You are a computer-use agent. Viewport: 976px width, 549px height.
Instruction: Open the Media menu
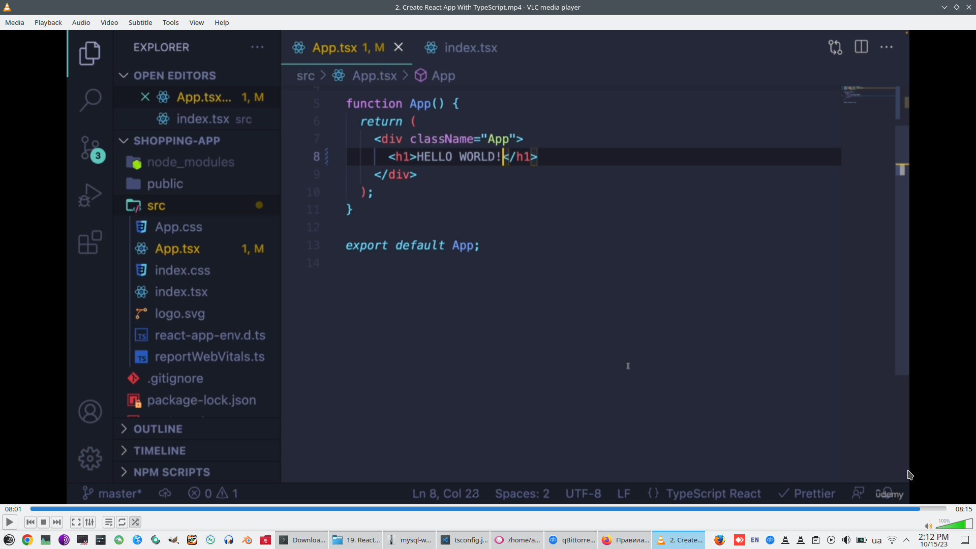tap(15, 22)
